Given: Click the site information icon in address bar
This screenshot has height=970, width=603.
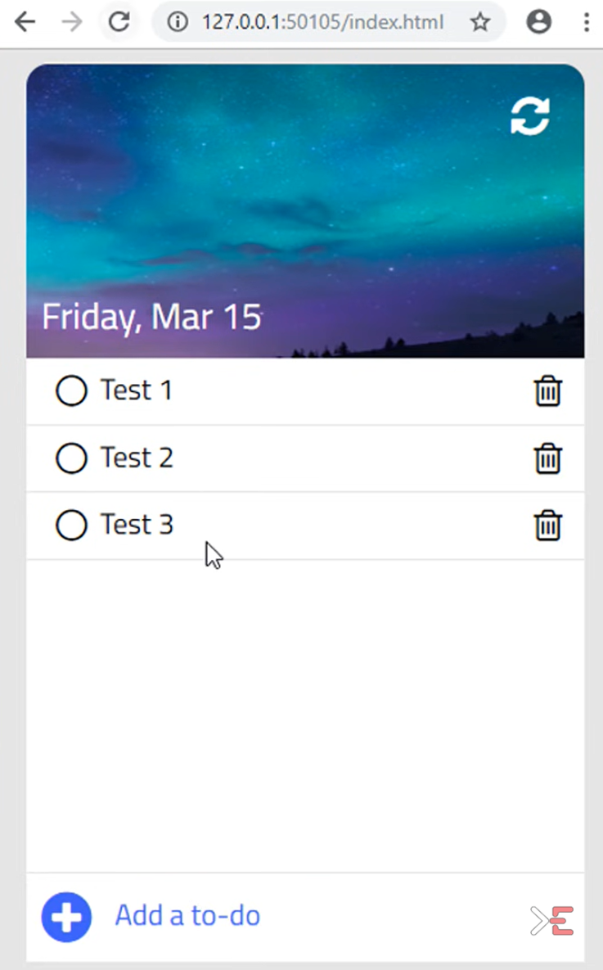Looking at the screenshot, I should coord(177,22).
